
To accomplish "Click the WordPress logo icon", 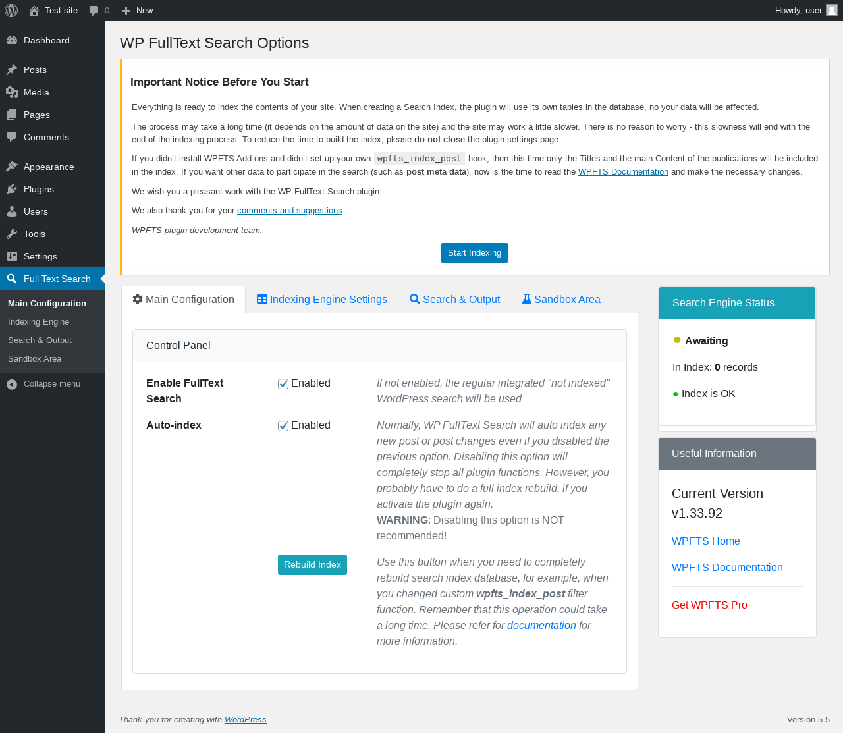I will [11, 11].
